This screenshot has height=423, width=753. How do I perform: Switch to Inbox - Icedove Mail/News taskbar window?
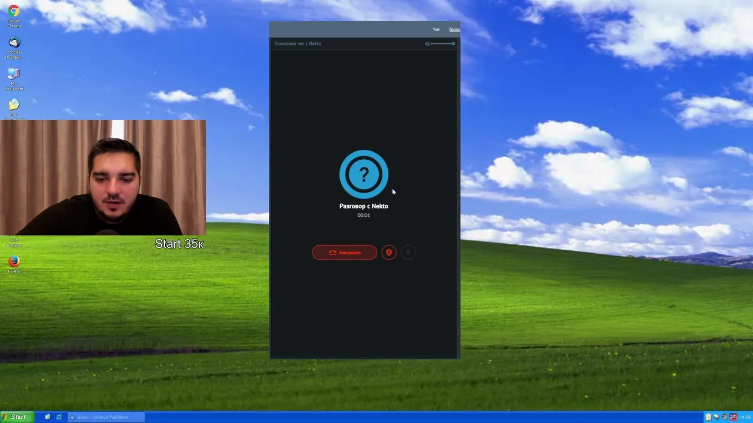(106, 417)
